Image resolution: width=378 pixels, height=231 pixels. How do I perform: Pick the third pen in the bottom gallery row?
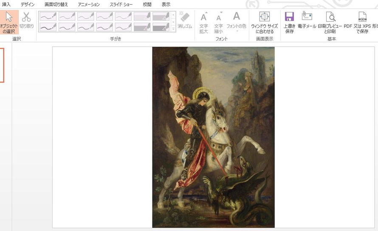pyautogui.click(x=85, y=27)
